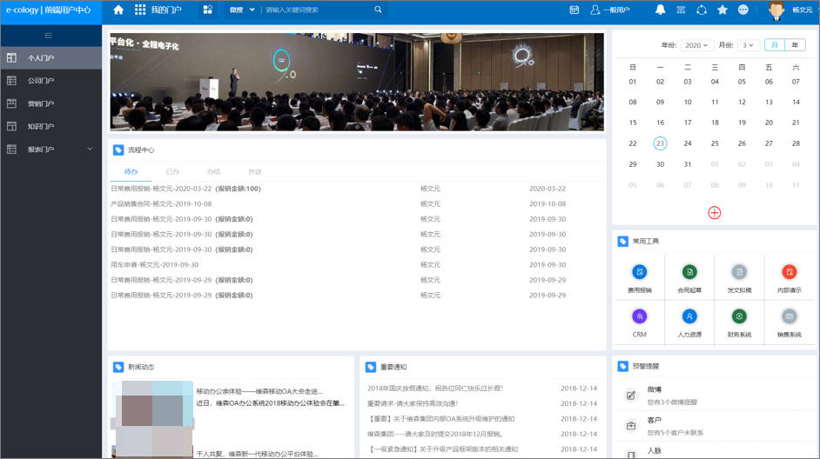Image resolution: width=820 pixels, height=459 pixels.
Task: Open the 财务系统 tool icon
Action: 739,316
